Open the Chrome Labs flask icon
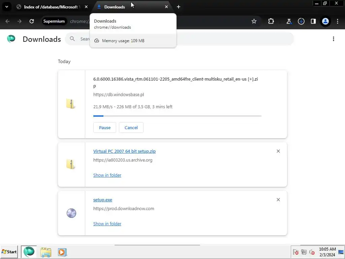 pyautogui.click(x=289, y=21)
